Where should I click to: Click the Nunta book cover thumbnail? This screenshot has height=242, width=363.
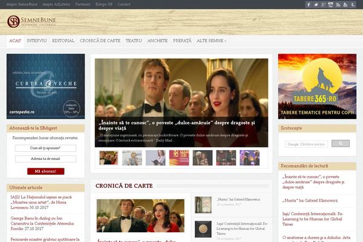click(203, 205)
